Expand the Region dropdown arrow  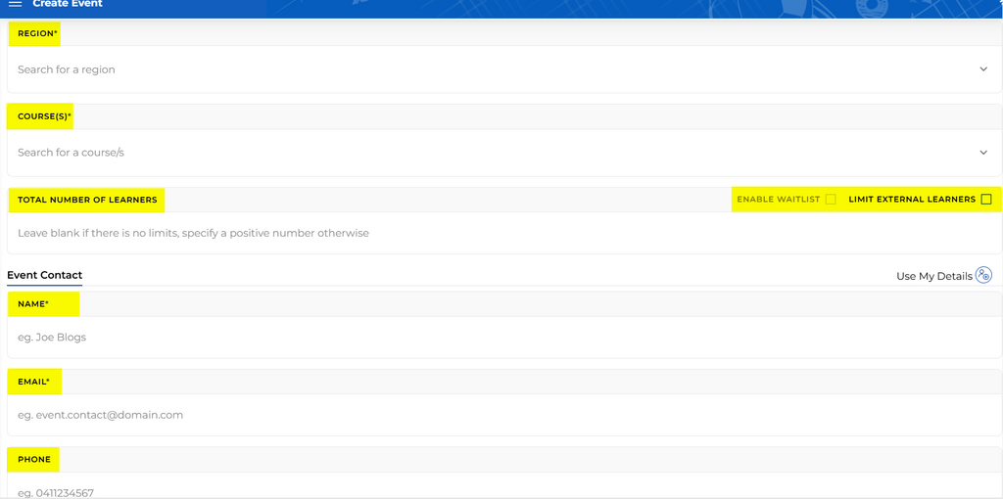click(x=983, y=69)
